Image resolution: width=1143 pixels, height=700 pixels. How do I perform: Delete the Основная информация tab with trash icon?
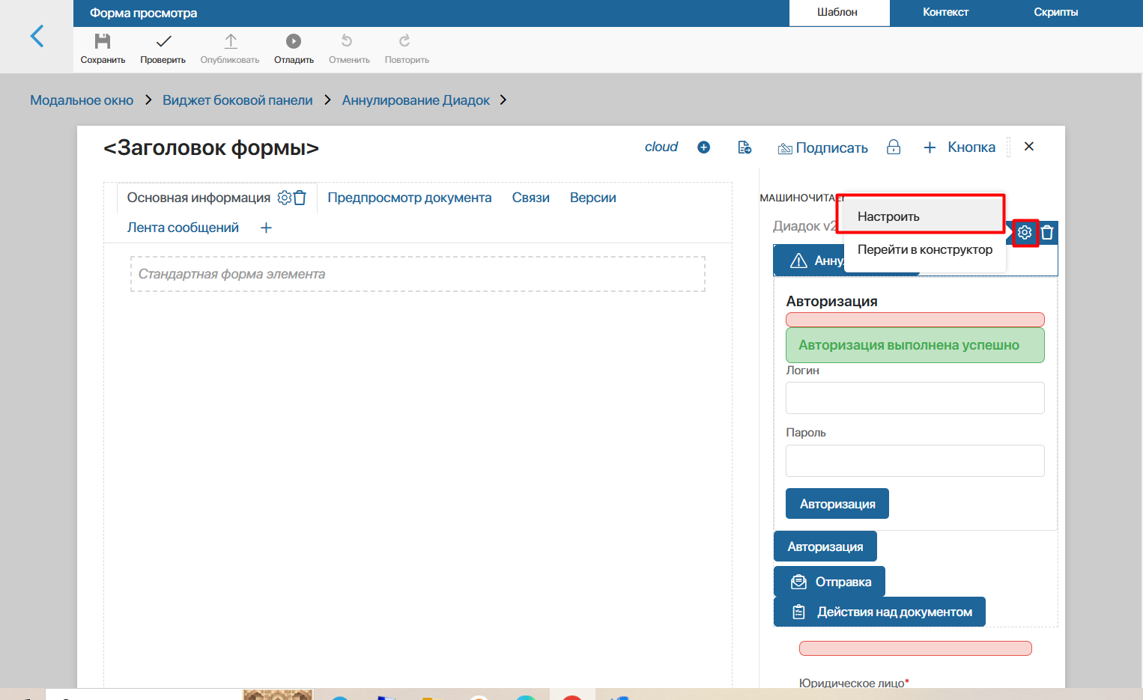(x=300, y=198)
